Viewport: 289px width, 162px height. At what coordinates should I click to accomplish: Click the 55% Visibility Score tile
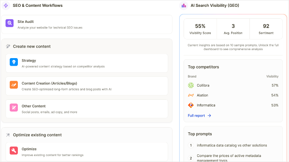click(200, 29)
